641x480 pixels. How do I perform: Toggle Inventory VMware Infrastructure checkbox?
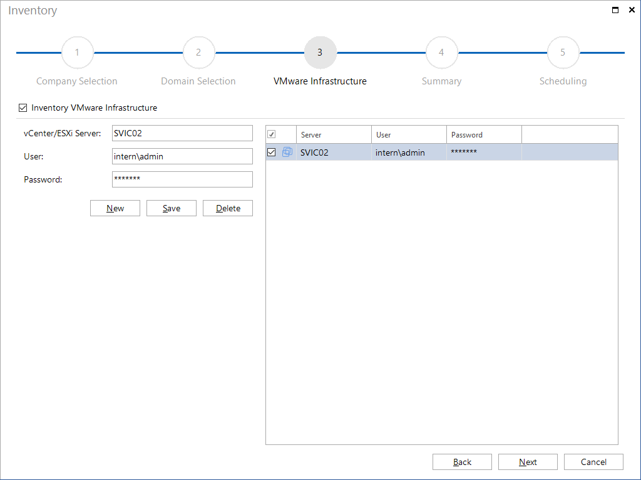point(23,107)
